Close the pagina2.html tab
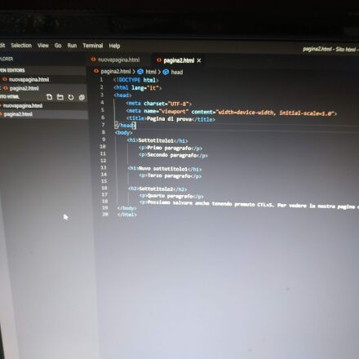Image resolution: width=359 pixels, height=359 pixels. tap(199, 60)
